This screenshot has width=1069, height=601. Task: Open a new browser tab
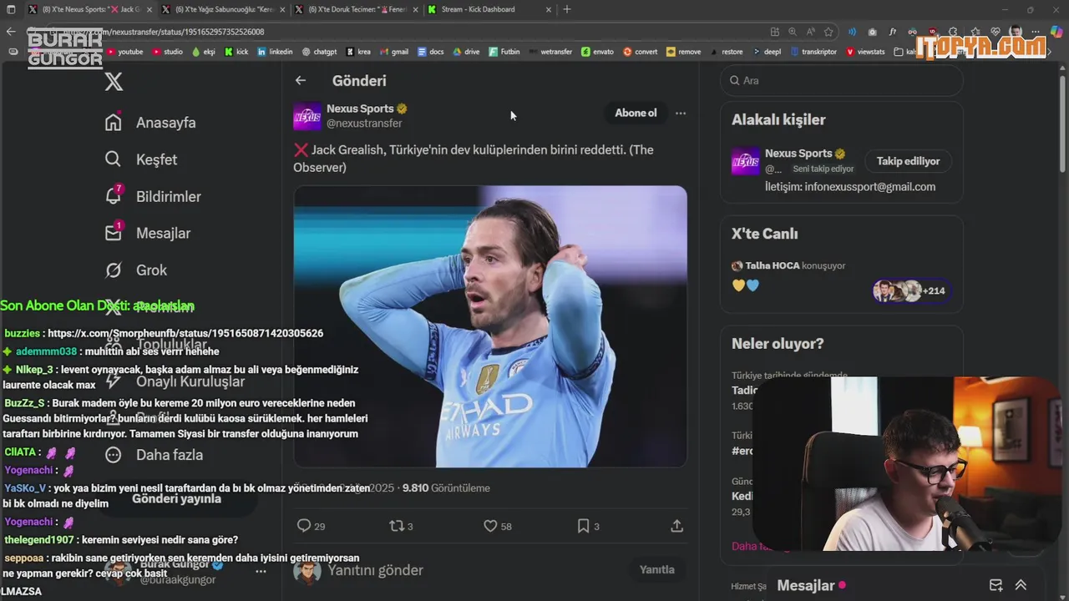click(567, 9)
